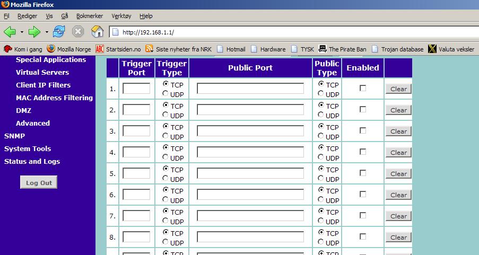Click the URL address bar
Screen dimensions: 479x255
tap(294, 32)
